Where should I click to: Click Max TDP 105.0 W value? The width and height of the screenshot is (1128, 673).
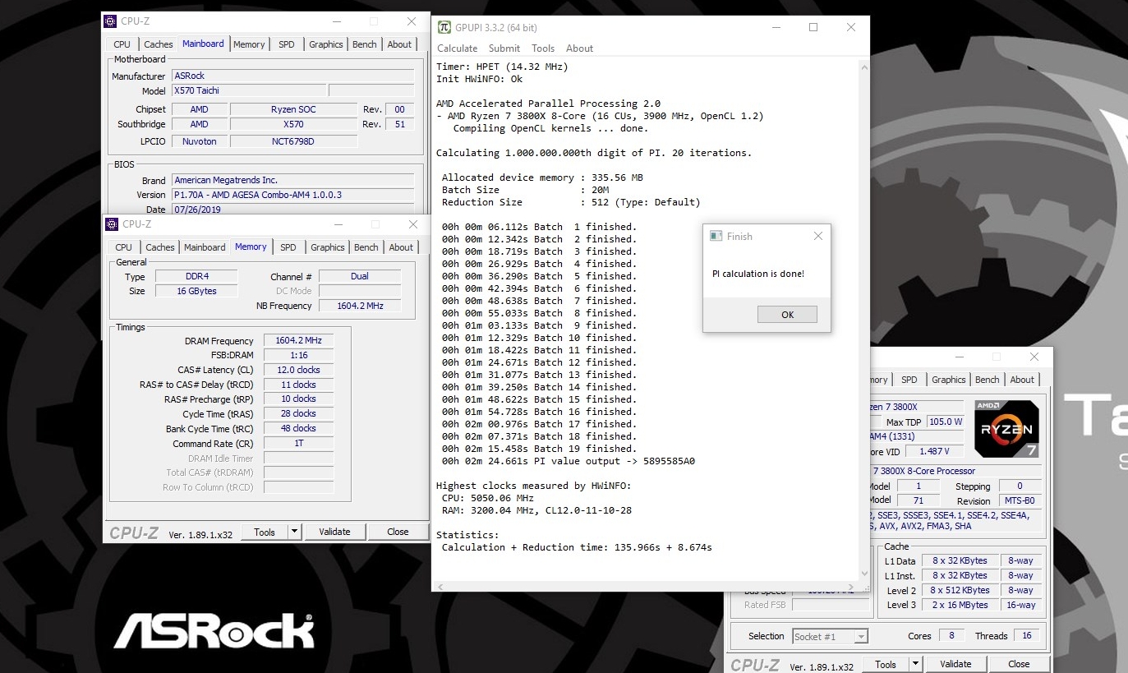[x=946, y=422]
